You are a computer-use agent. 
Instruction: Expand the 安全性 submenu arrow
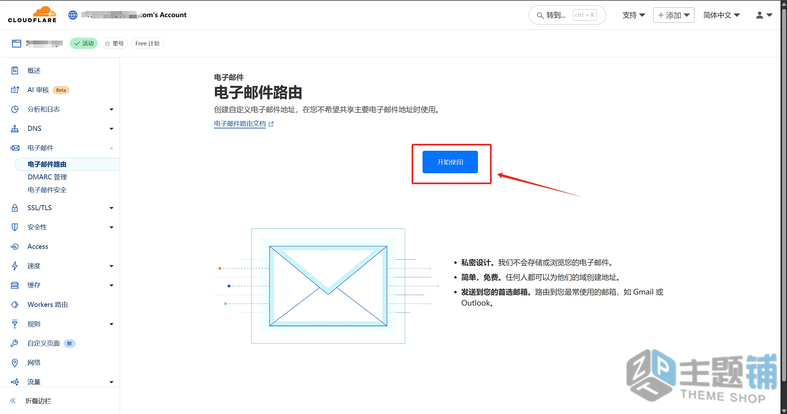(112, 227)
